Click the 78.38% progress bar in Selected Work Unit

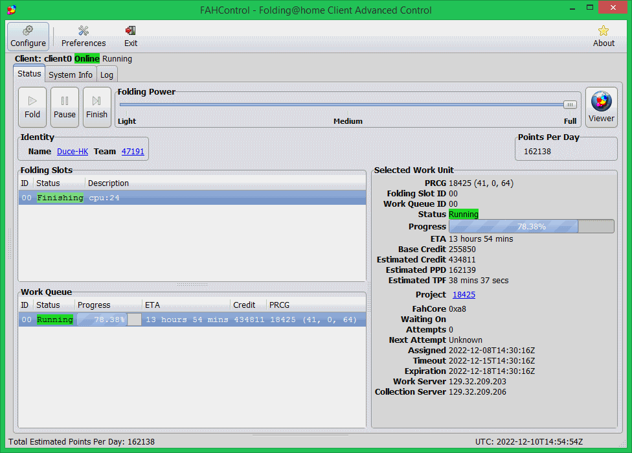531,226
